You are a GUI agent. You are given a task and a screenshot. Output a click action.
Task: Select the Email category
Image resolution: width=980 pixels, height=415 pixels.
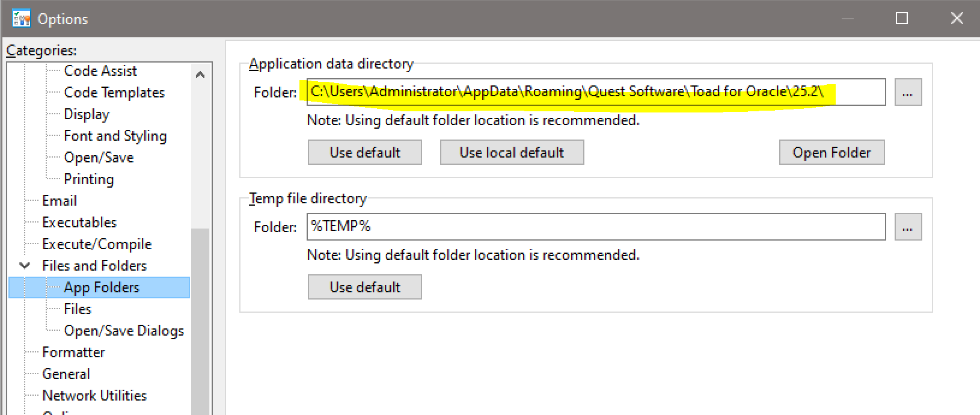(x=60, y=200)
